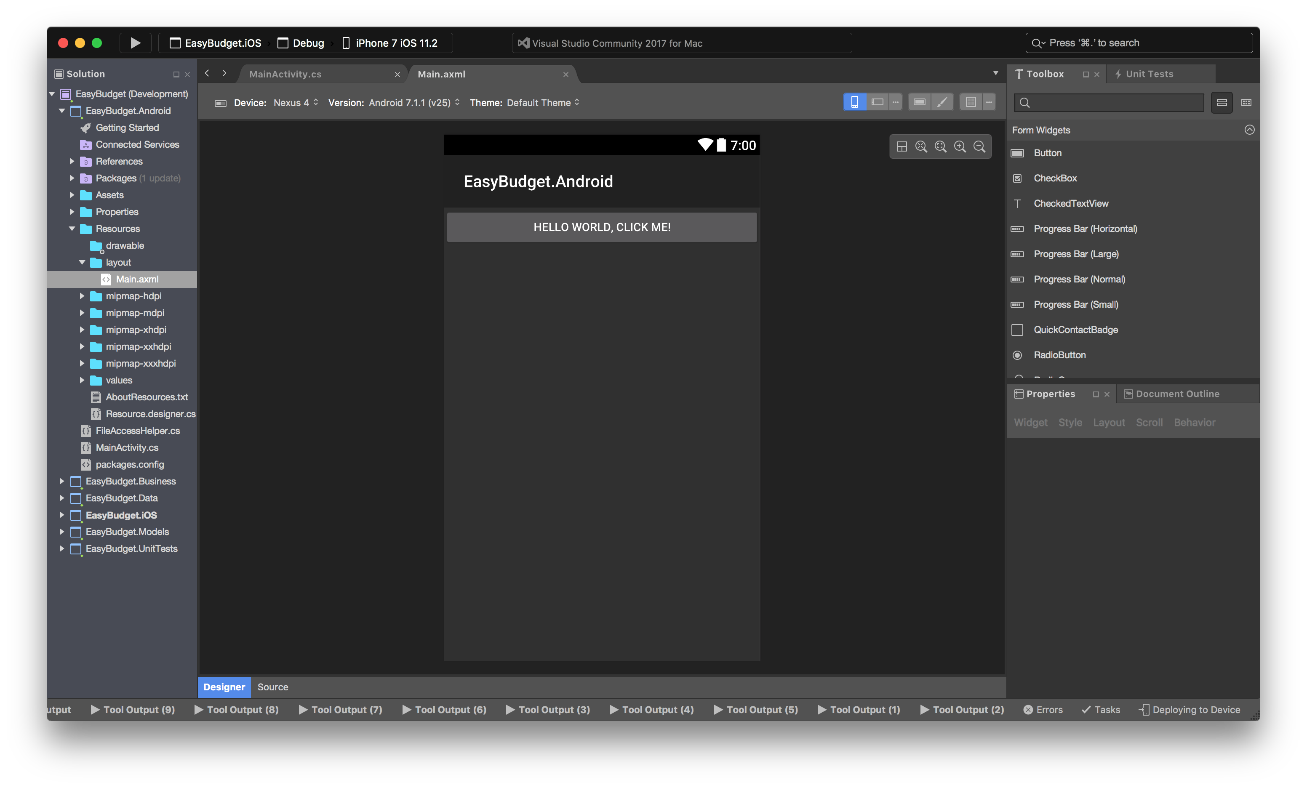Click the Toolbox search field
Image resolution: width=1307 pixels, height=788 pixels.
click(1109, 102)
